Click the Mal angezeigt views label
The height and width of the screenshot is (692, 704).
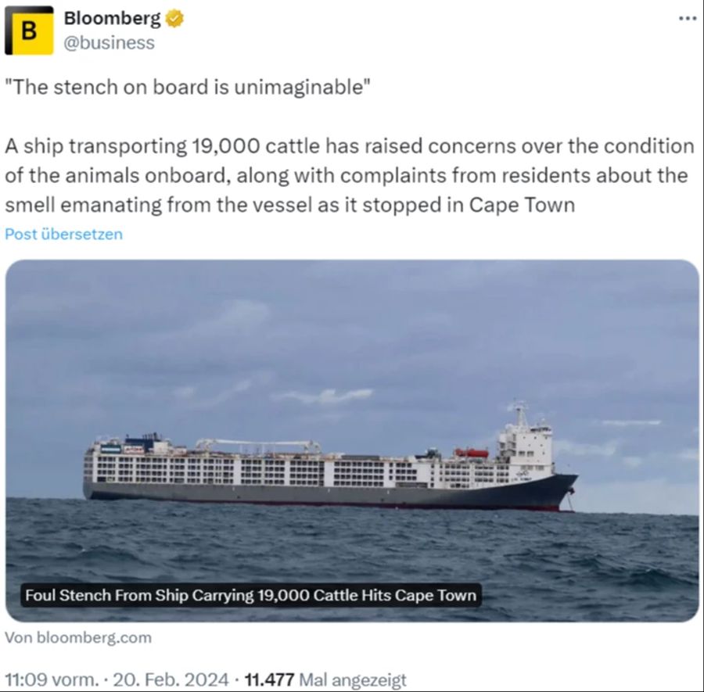point(353,679)
